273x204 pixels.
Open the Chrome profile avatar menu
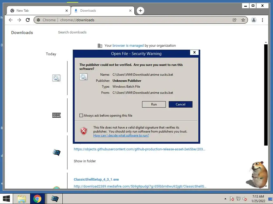tap(254, 20)
